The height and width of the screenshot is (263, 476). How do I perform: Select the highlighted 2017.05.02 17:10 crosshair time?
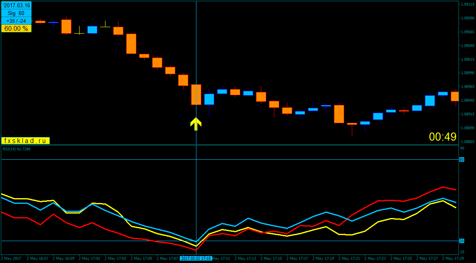tap(196, 258)
